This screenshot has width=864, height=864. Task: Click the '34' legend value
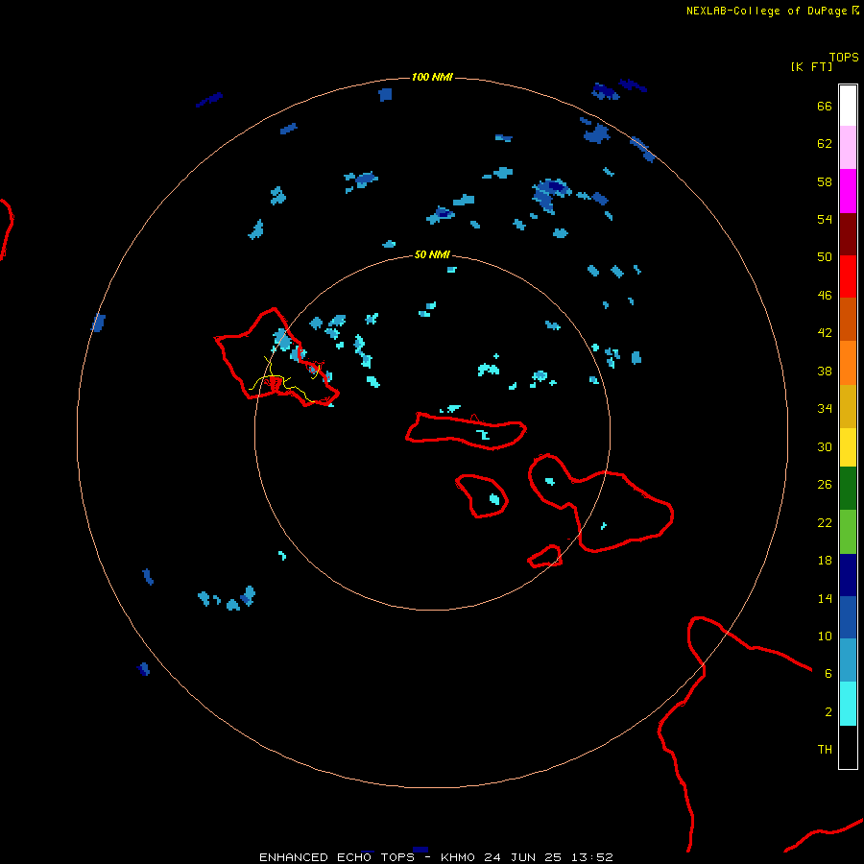click(825, 409)
